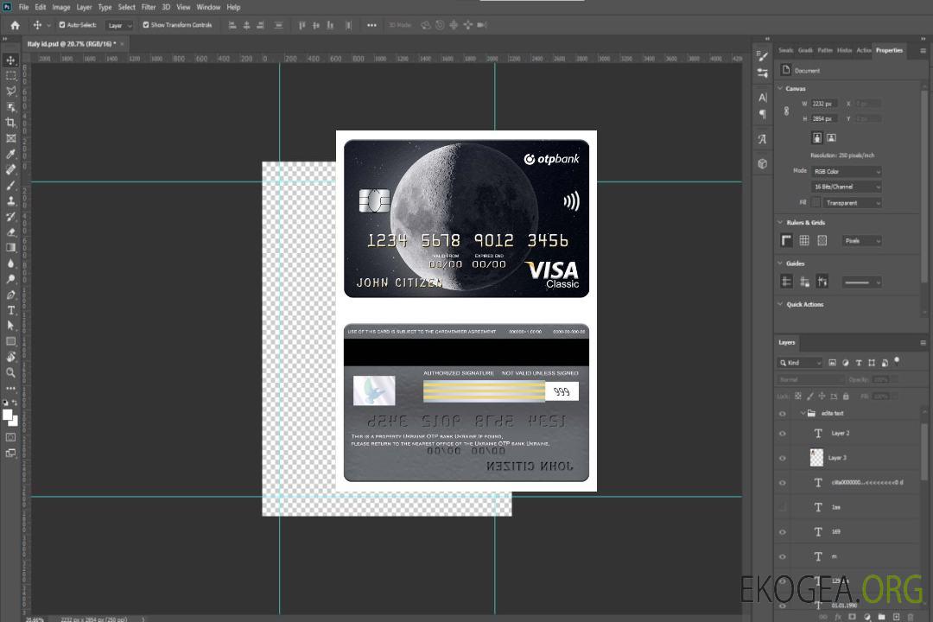The height and width of the screenshot is (622, 933).
Task: Select the Eyedropper tool
Action: pyautogui.click(x=10, y=154)
